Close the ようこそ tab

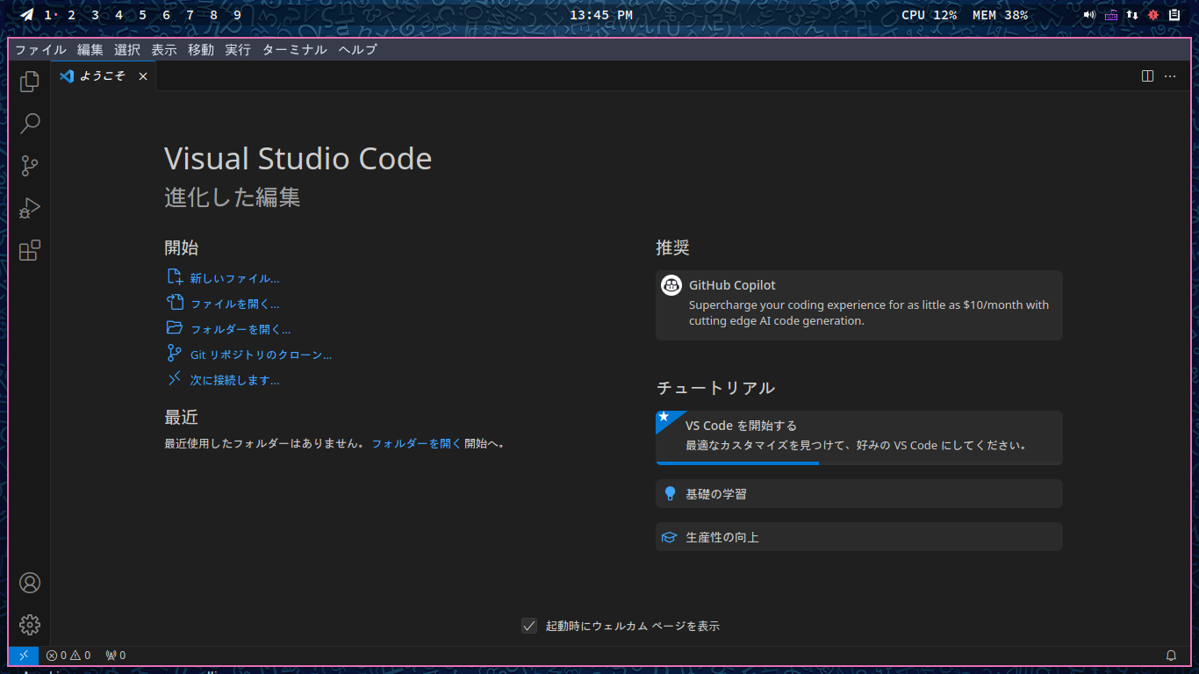point(142,76)
